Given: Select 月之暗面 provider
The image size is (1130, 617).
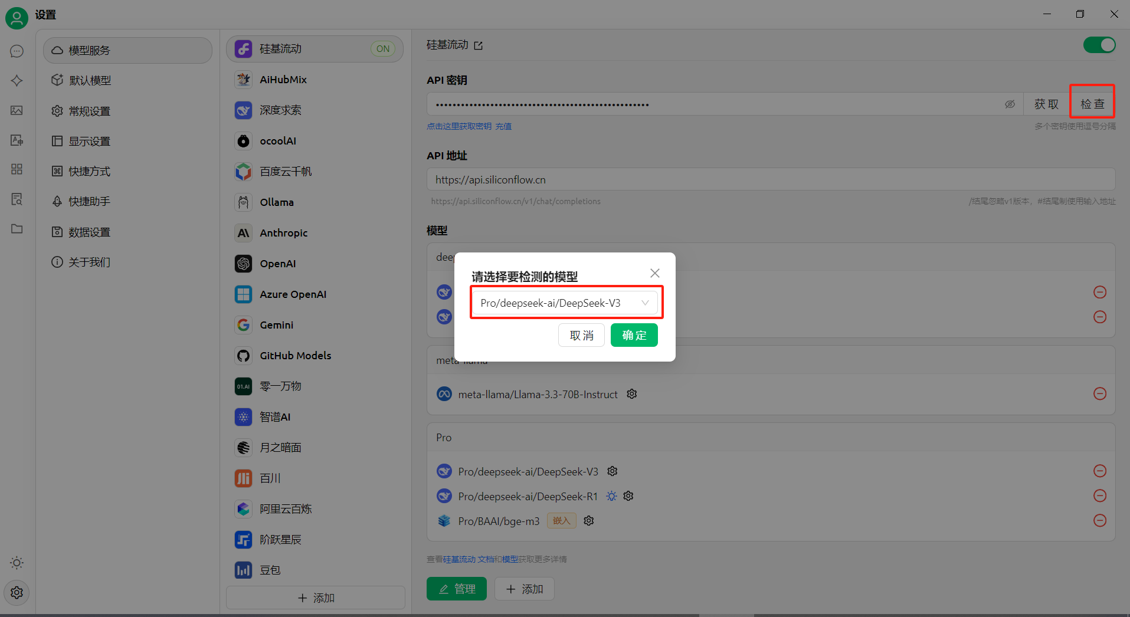Looking at the screenshot, I should 315,448.
